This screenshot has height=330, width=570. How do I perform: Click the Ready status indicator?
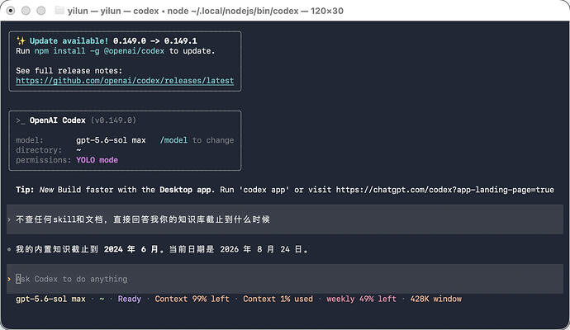(130, 299)
